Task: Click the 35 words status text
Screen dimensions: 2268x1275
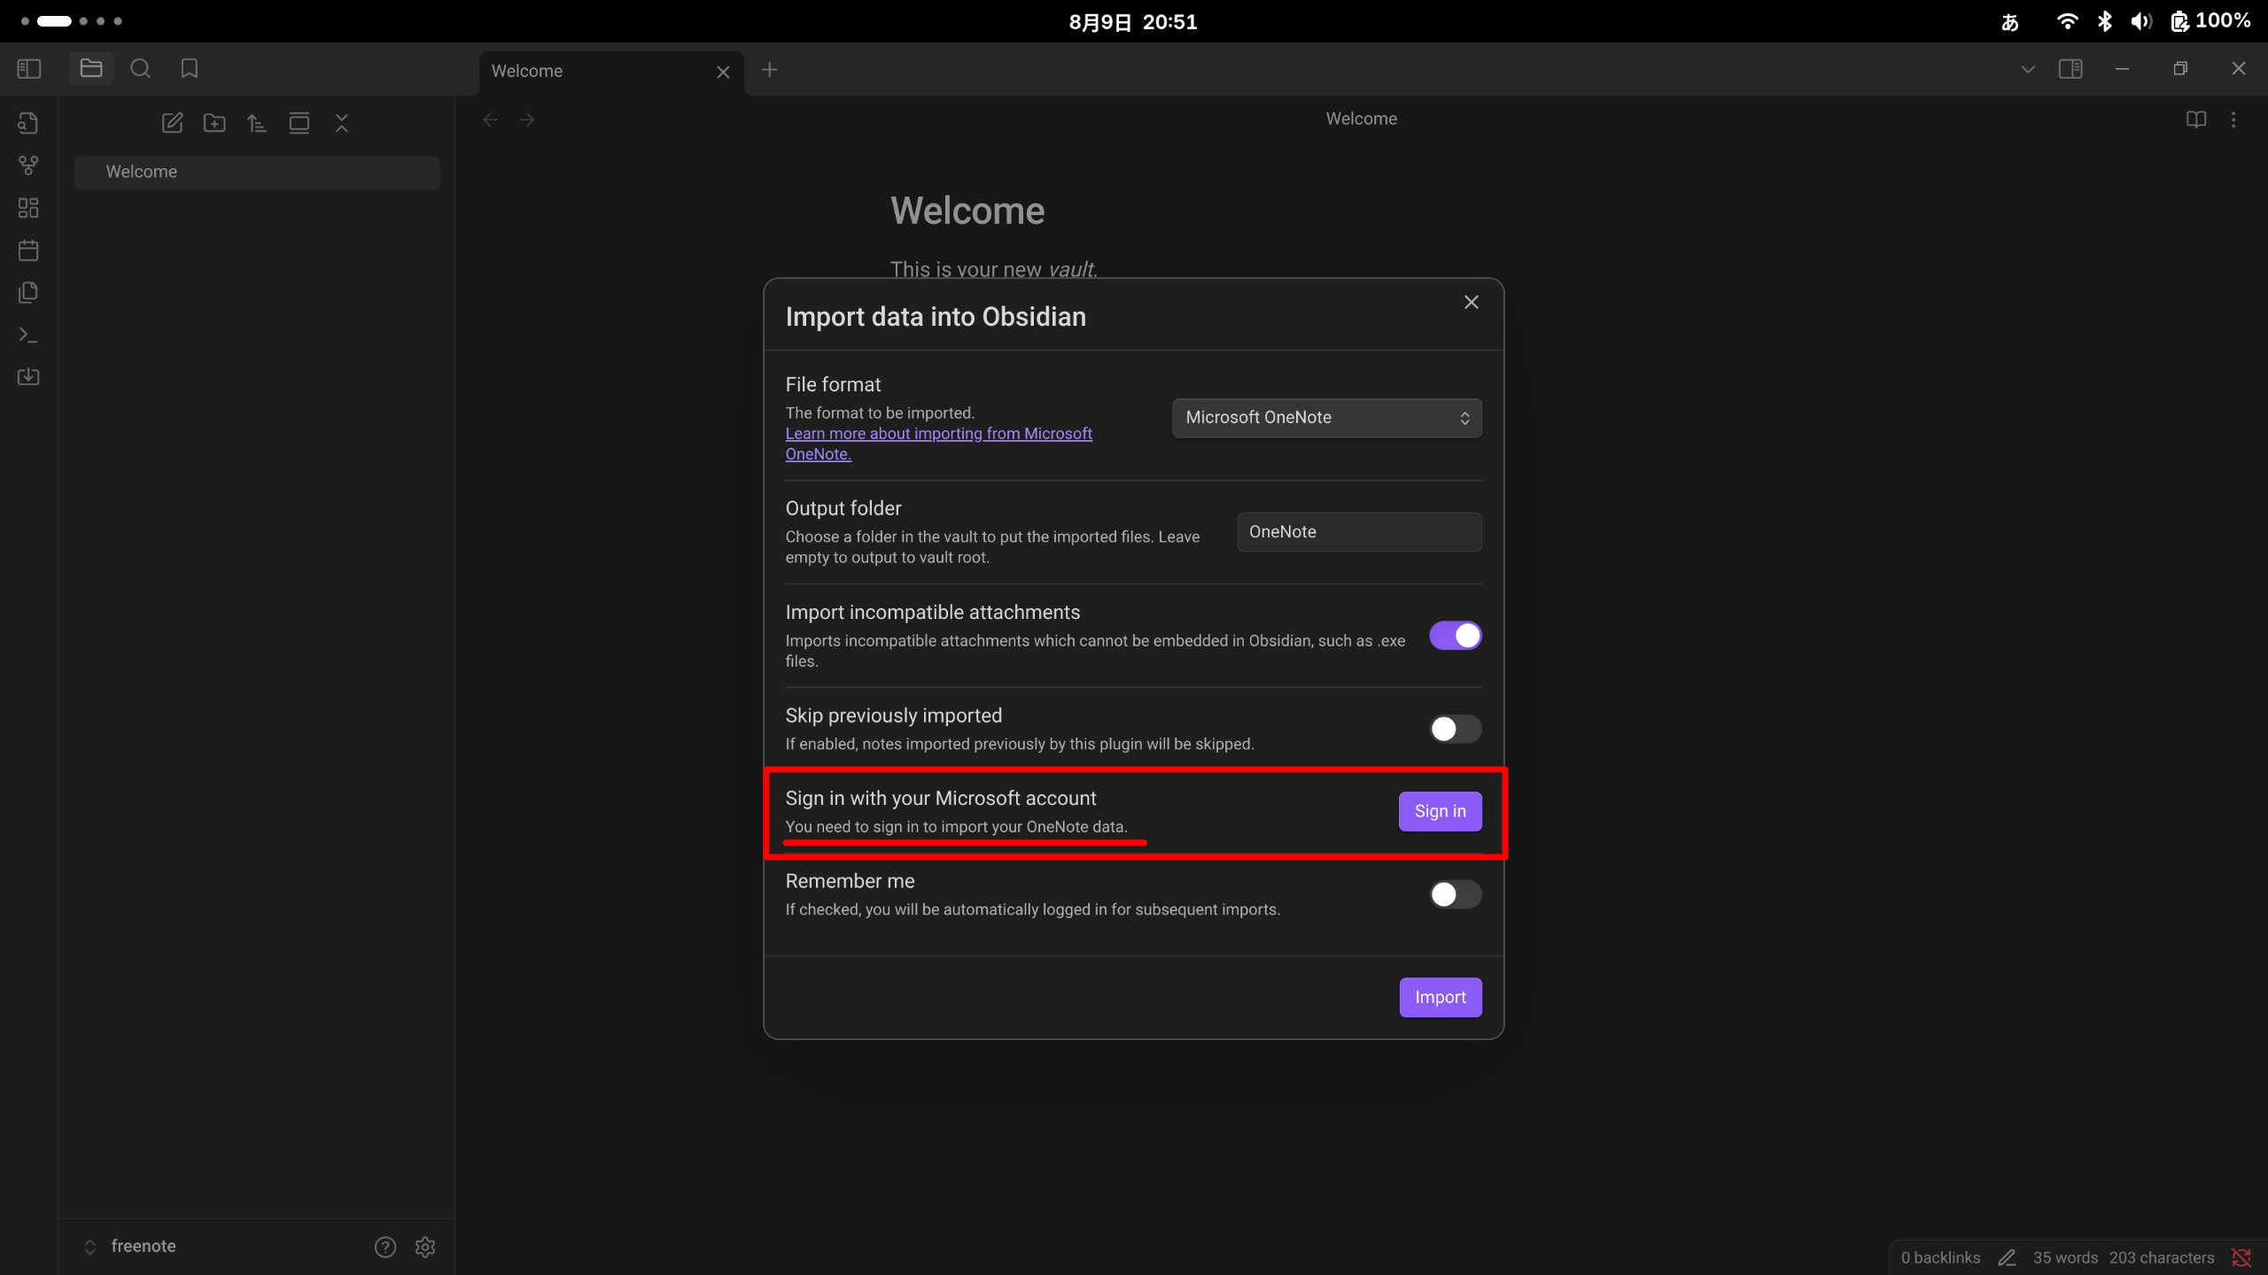Action: (x=2065, y=1257)
